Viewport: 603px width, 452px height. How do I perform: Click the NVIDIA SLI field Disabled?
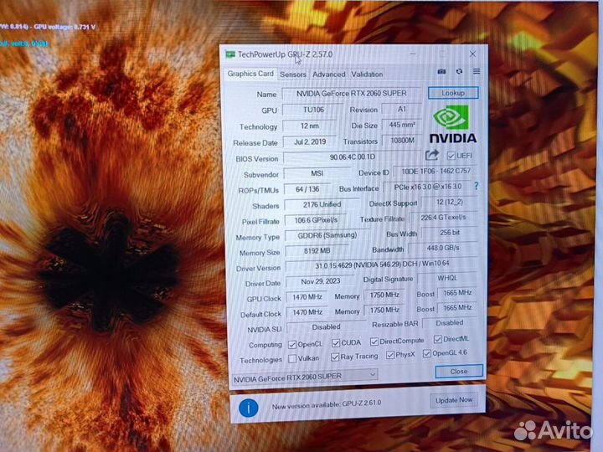326,327
